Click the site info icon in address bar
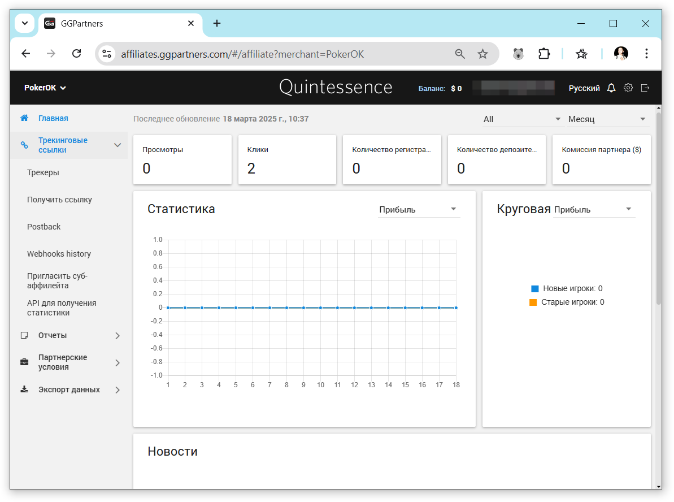 pos(107,54)
